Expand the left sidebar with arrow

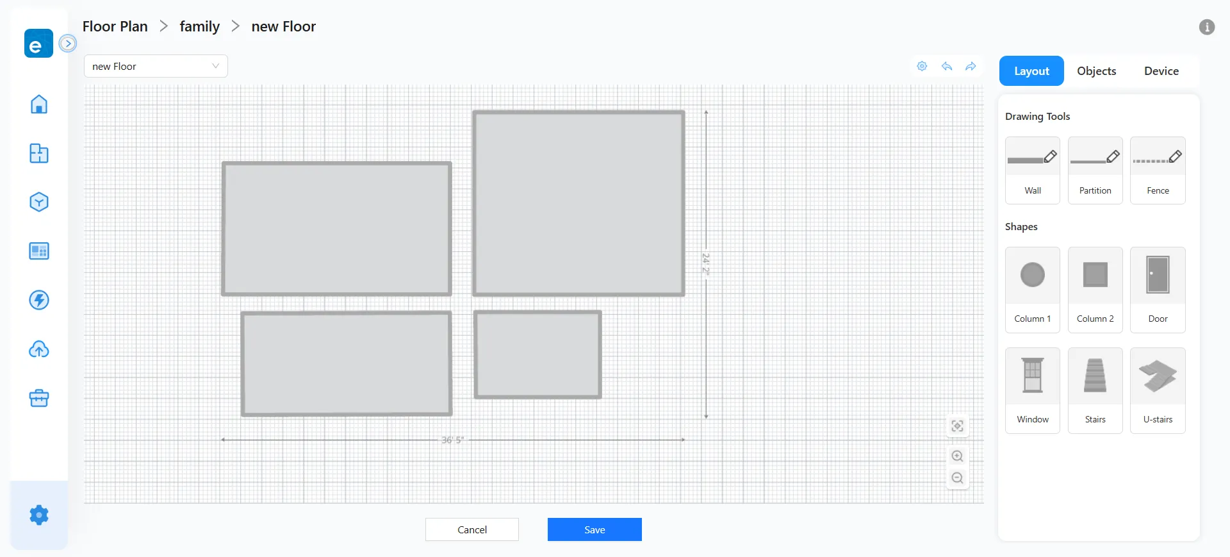point(67,44)
